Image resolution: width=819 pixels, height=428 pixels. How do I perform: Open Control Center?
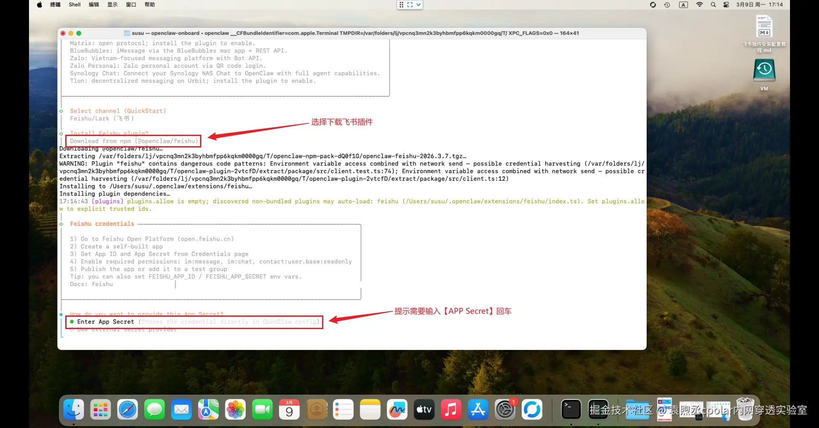point(726,5)
